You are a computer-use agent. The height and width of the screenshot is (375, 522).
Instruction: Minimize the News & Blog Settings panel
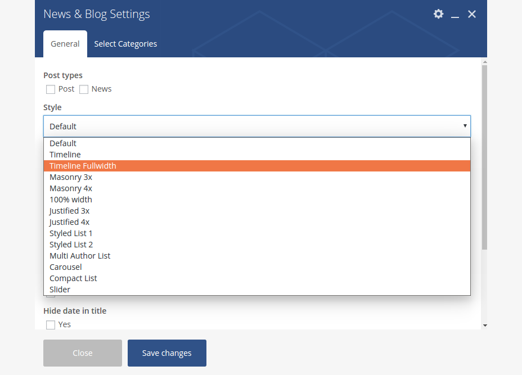455,15
